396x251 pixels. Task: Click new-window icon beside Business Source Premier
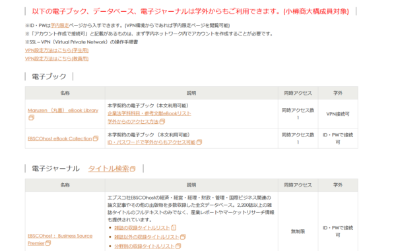[x=48, y=243]
